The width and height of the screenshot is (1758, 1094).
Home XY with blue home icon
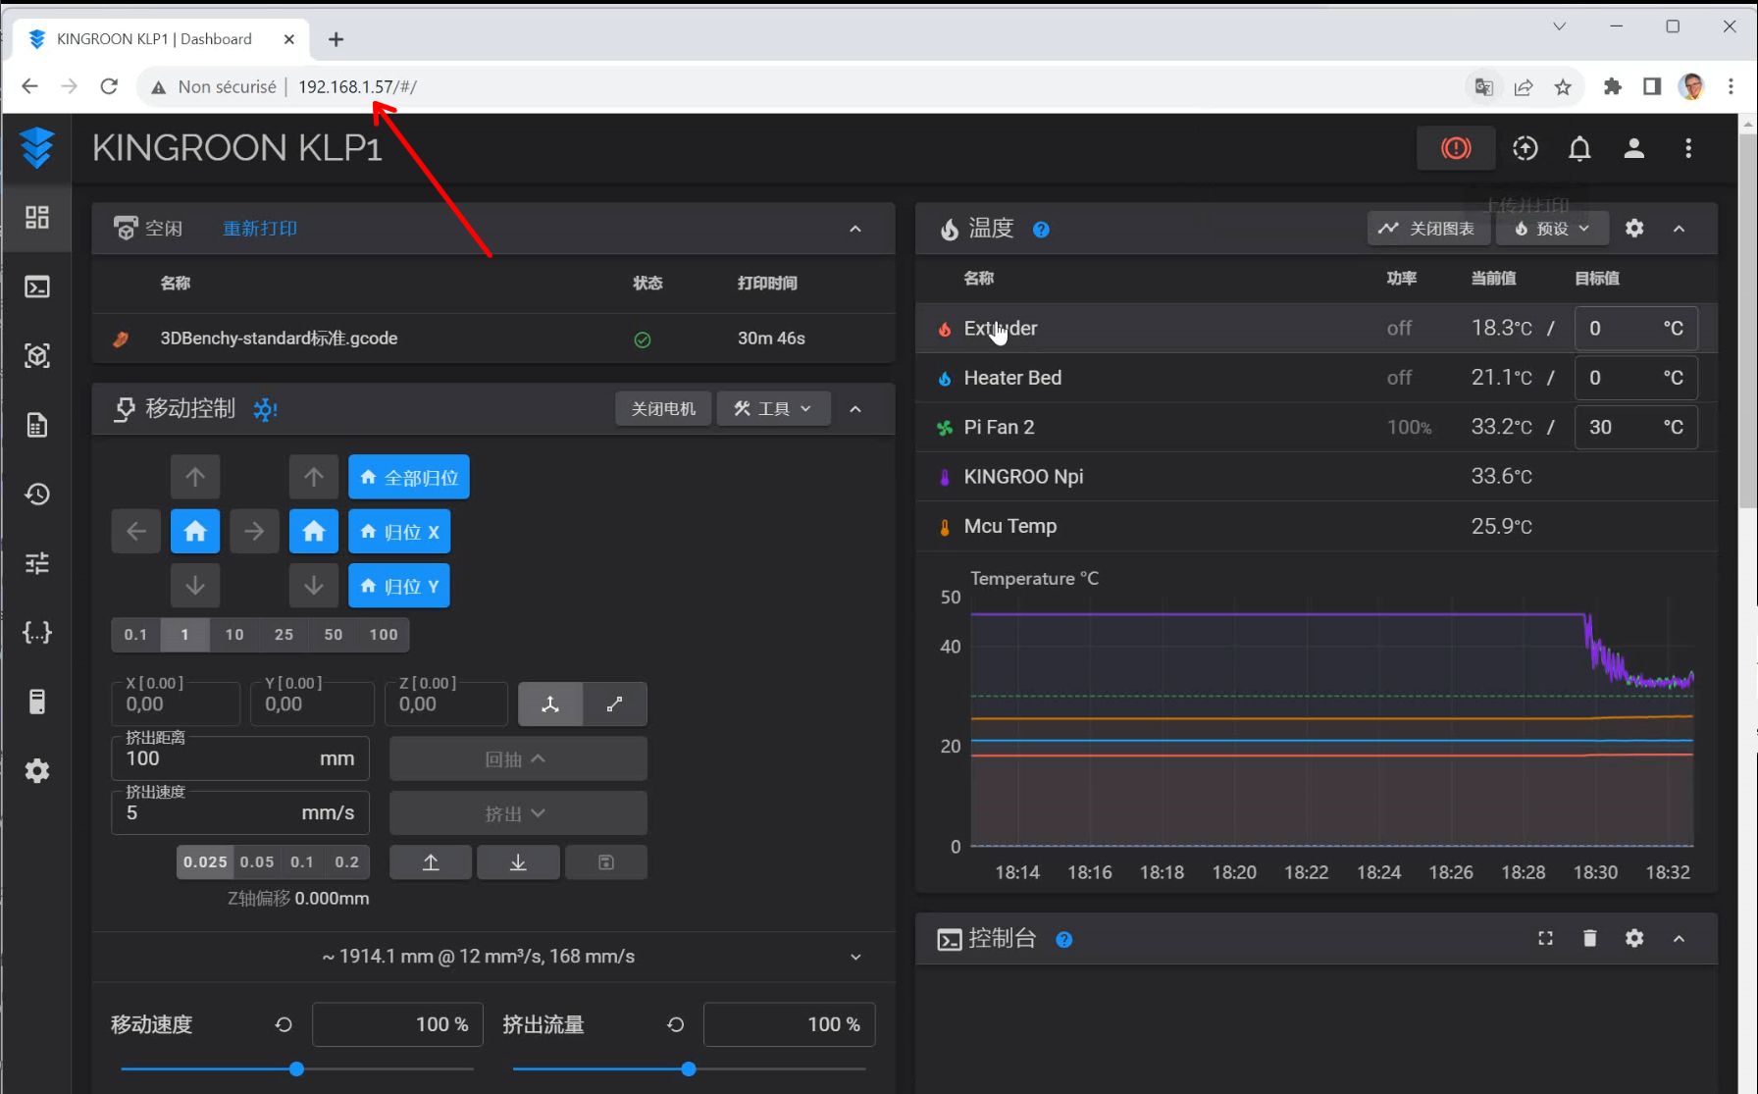point(195,532)
